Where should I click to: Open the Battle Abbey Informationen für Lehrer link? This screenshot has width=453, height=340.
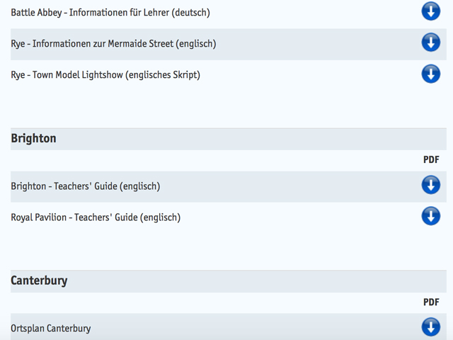coord(110,12)
